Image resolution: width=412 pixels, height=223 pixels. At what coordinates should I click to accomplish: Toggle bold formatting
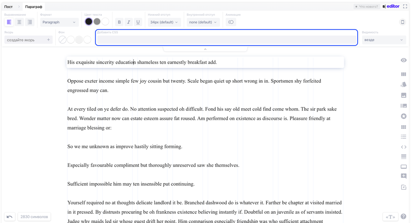coord(119,22)
